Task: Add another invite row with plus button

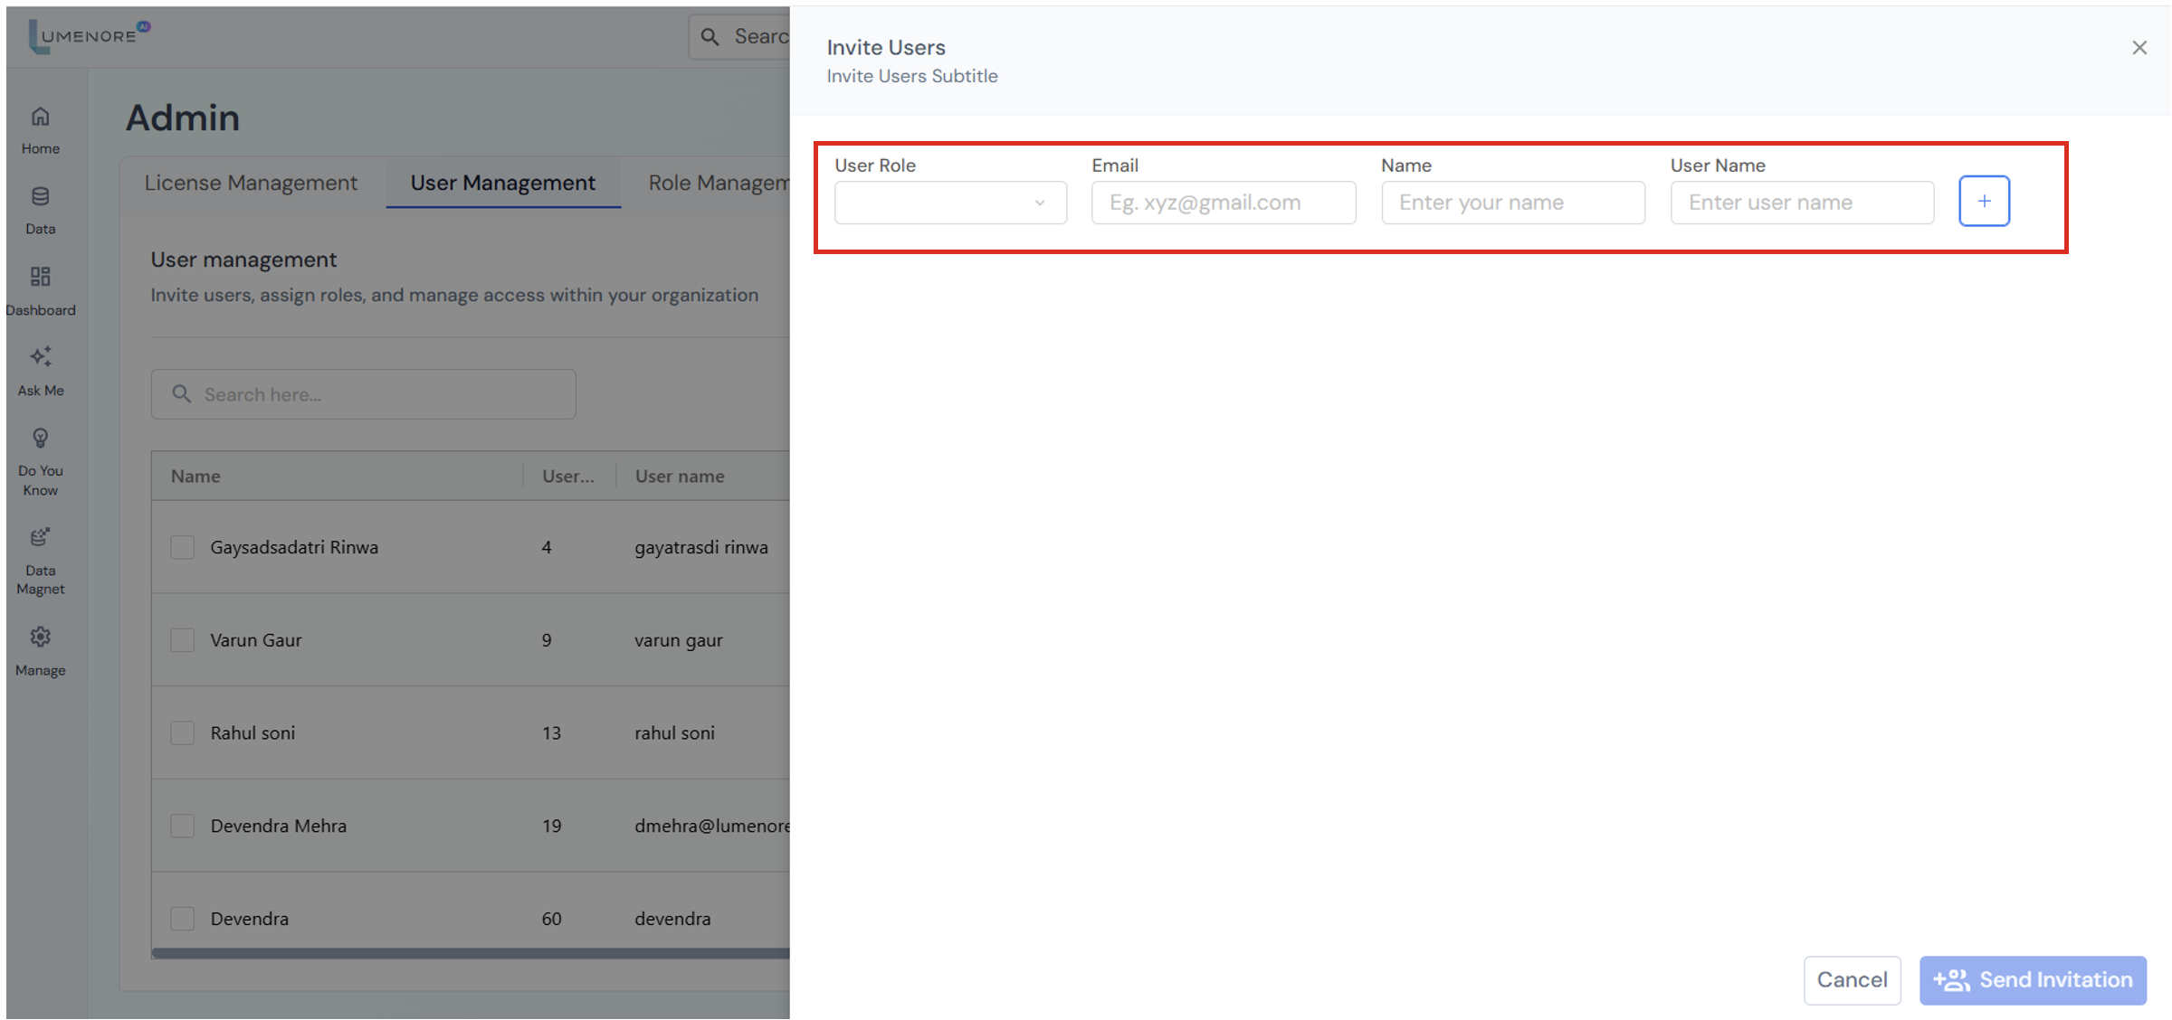Action: point(1984,201)
